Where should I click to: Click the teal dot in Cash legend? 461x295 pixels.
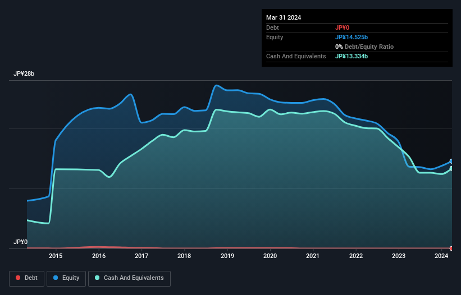(x=97, y=278)
